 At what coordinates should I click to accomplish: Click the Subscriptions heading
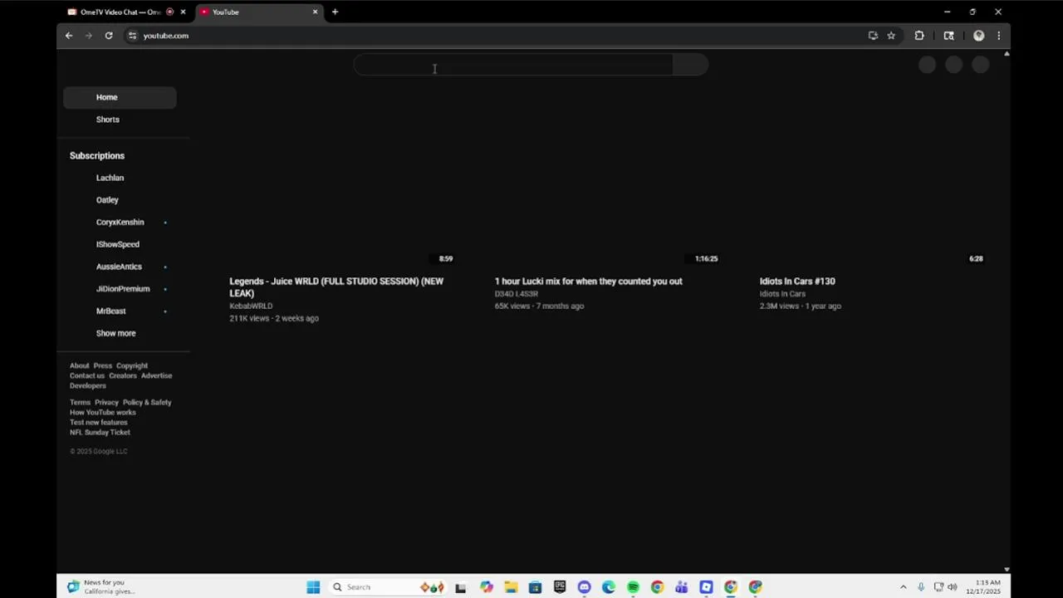(x=97, y=156)
